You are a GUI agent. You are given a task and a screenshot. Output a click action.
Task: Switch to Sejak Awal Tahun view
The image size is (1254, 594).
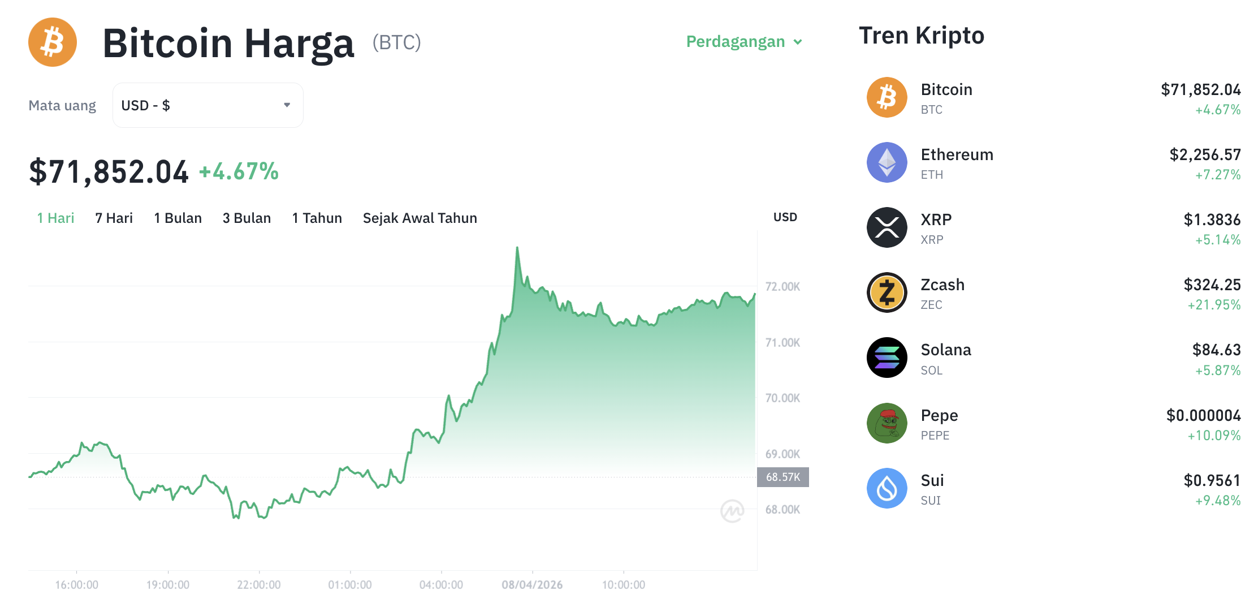coord(420,218)
